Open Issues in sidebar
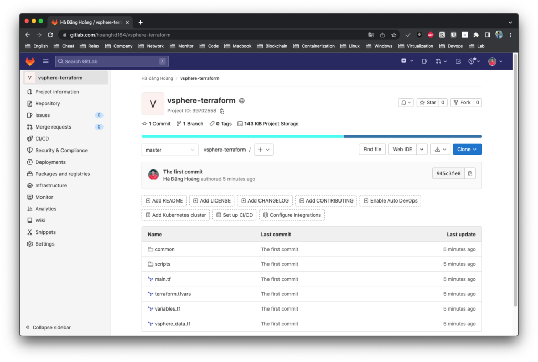538x362 pixels. pos(65,115)
